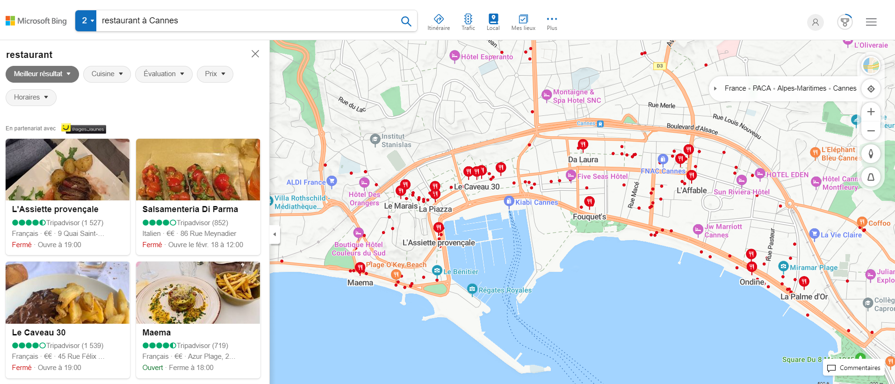Click the Maema restaurant pin on map
Screen dimensions: 895x384
click(x=360, y=268)
